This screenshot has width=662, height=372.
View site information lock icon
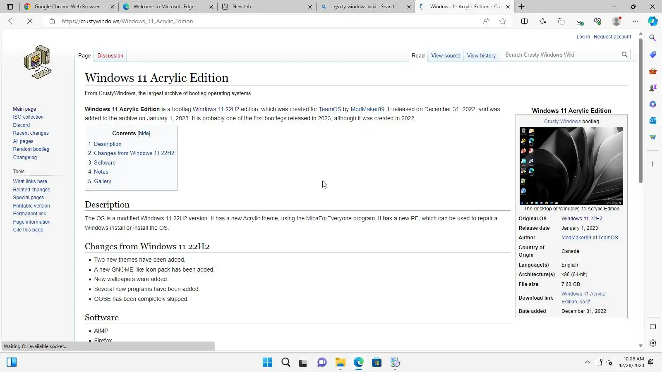[x=52, y=21]
